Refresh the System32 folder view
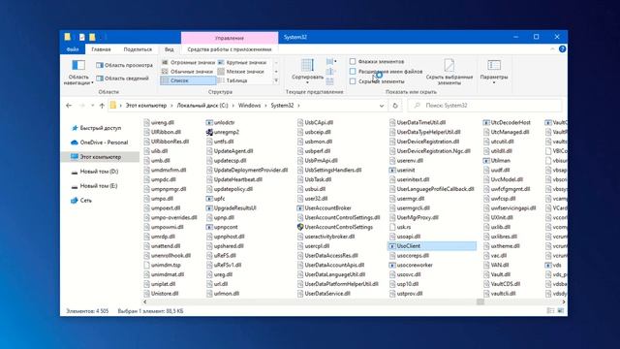Screen dimensions: 620x349 point(395,106)
